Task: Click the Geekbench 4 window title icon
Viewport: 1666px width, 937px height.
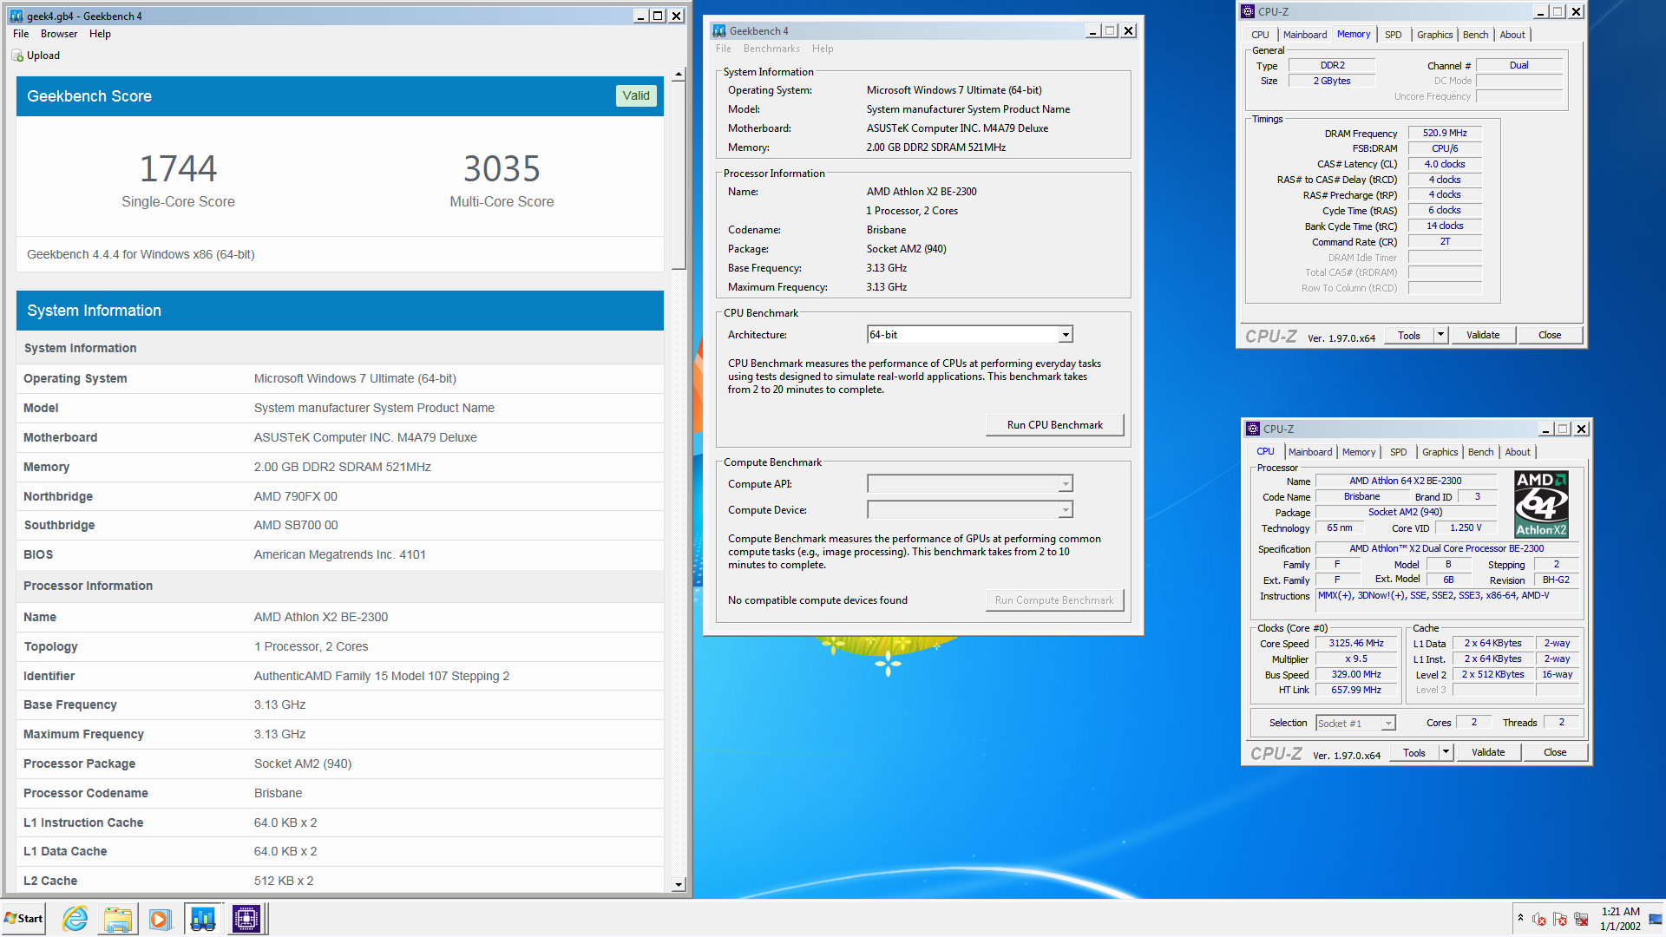Action: (x=719, y=30)
